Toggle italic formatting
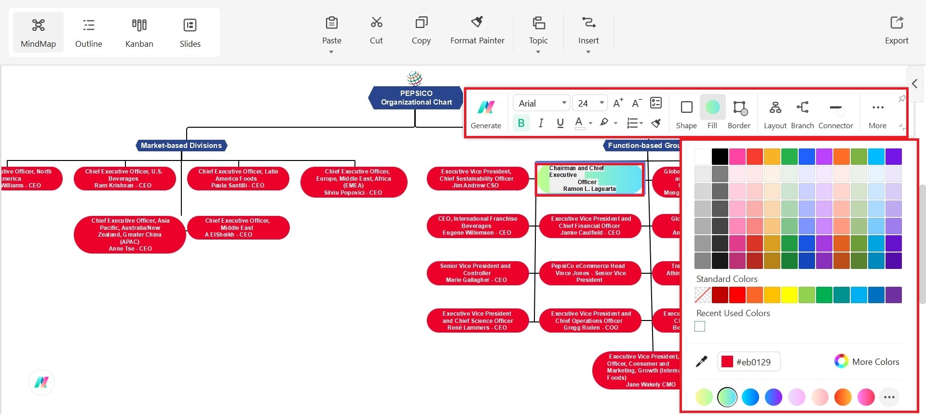Image resolution: width=926 pixels, height=414 pixels. coord(541,123)
